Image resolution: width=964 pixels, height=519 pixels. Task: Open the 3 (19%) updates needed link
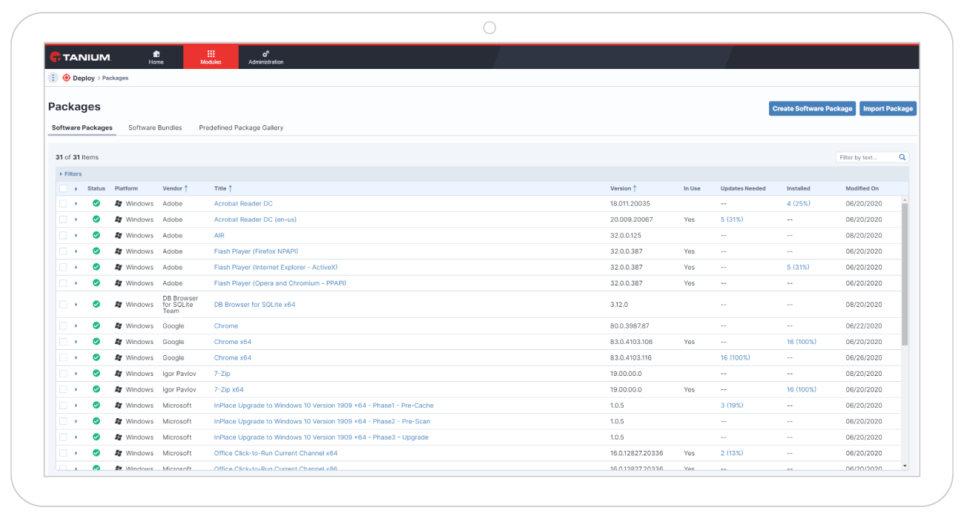pyautogui.click(x=732, y=406)
